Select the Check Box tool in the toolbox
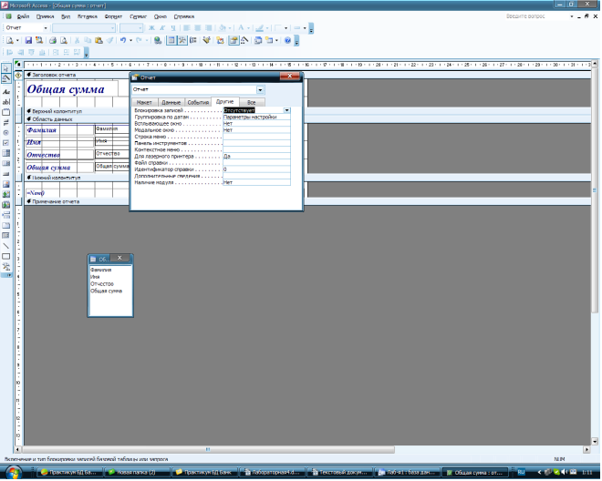Viewport: 602px width, 481px height. (x=6, y=143)
